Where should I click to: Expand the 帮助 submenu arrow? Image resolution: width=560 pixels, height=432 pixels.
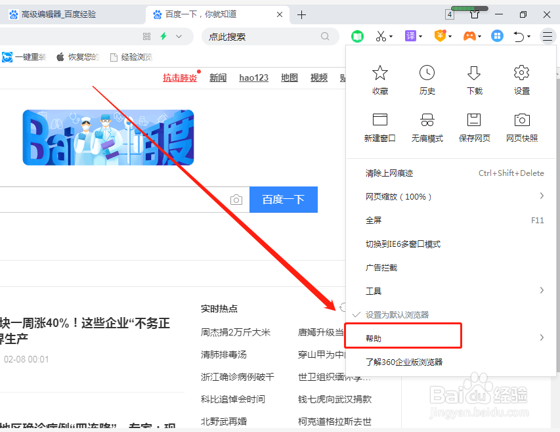[542, 337]
